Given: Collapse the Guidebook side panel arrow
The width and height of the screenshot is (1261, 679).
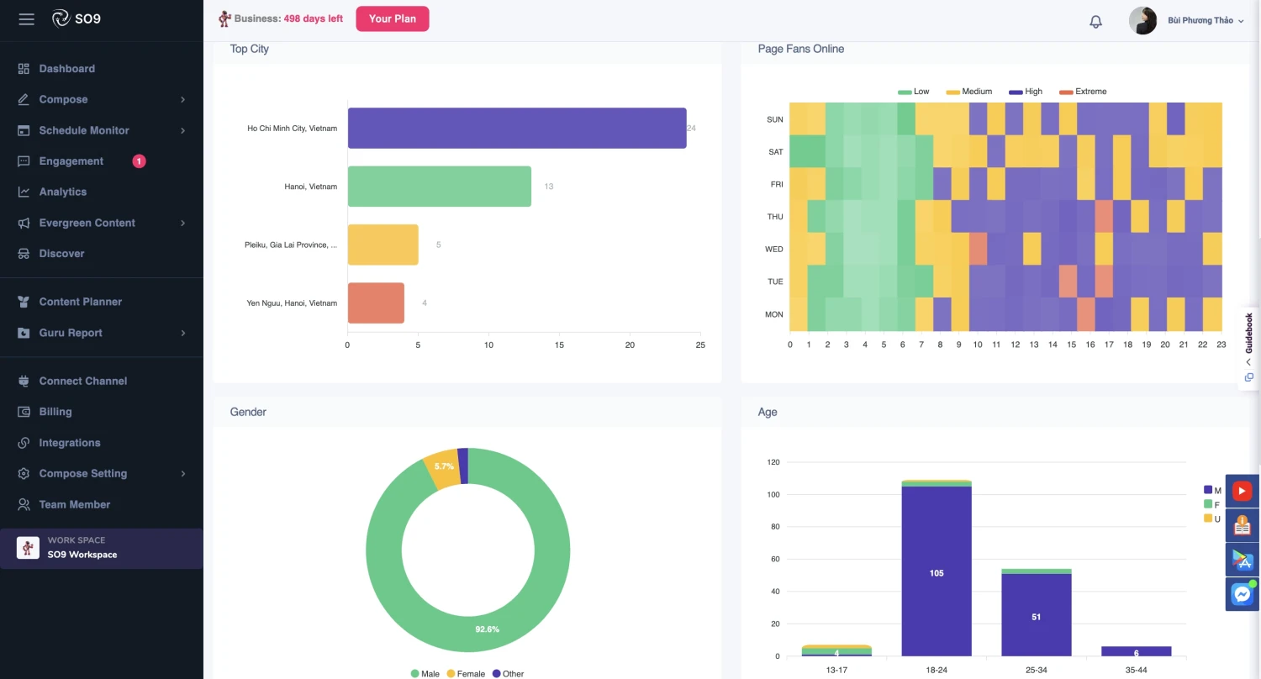Looking at the screenshot, I should click(x=1248, y=362).
